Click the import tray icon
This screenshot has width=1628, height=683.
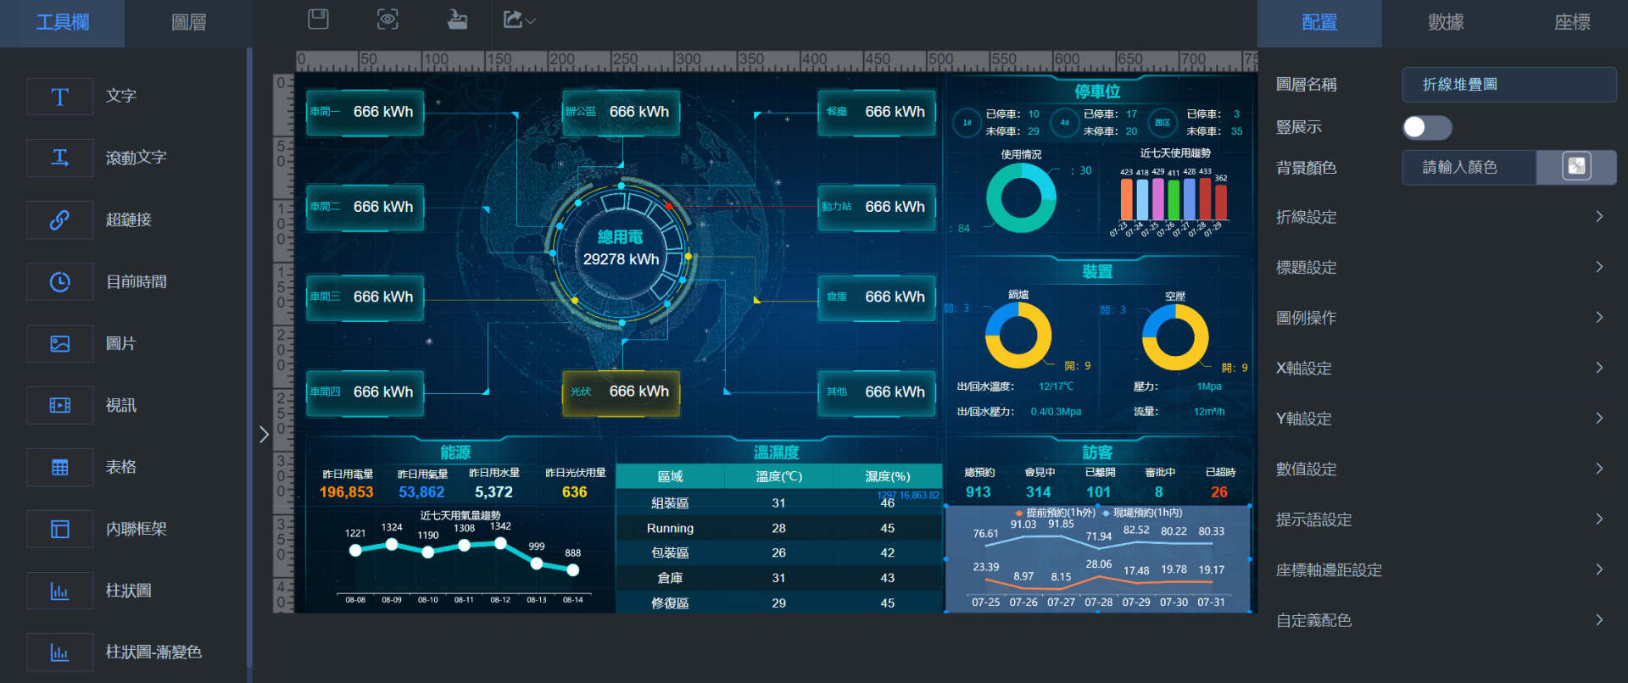tap(457, 19)
